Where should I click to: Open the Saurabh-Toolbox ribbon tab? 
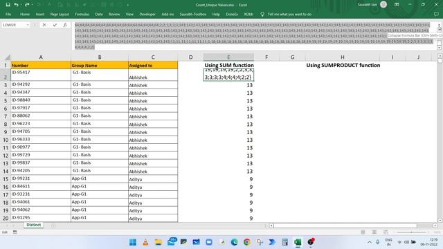coord(193,14)
